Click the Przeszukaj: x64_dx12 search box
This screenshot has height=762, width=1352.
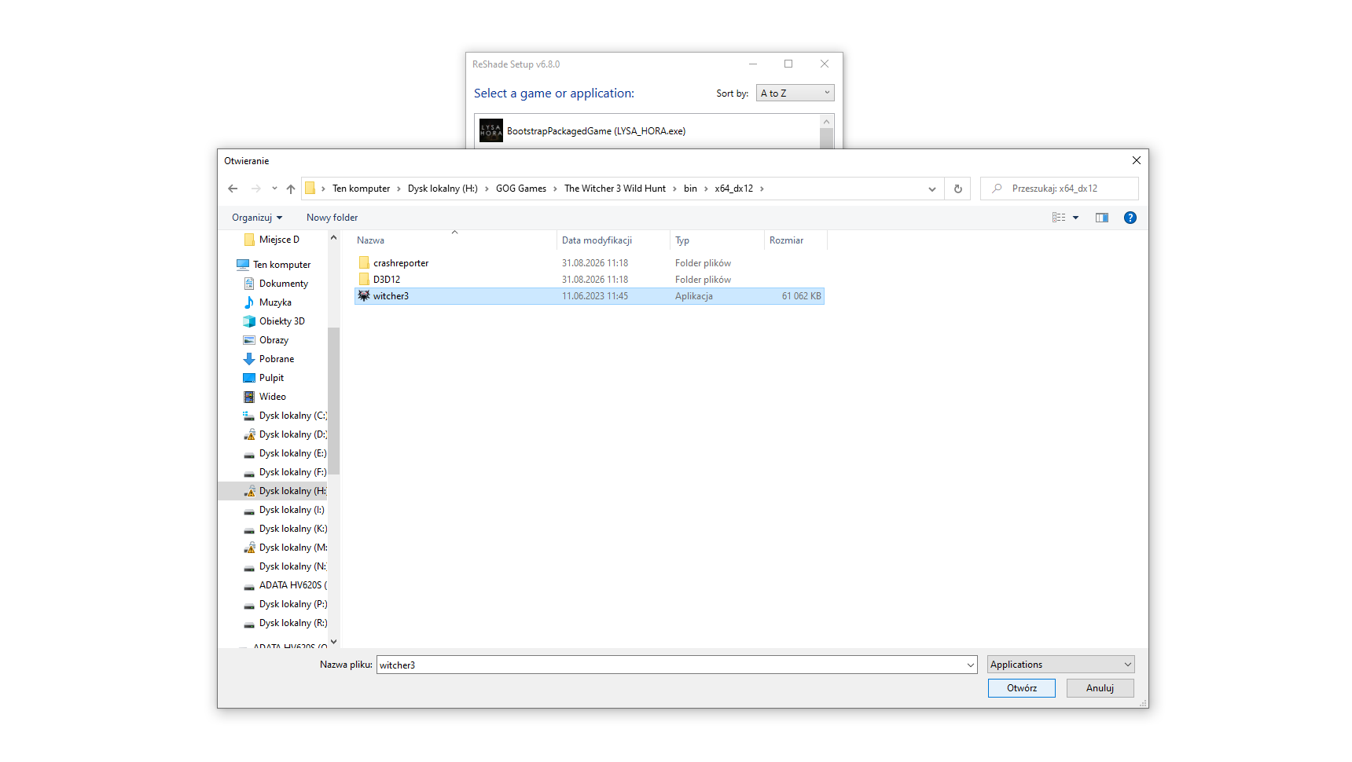[1060, 189]
